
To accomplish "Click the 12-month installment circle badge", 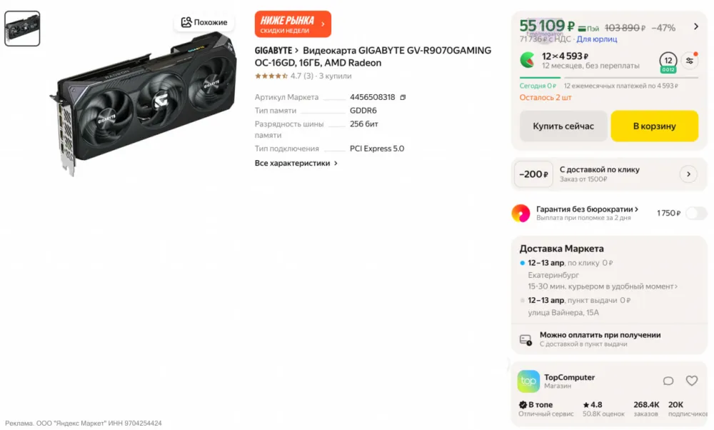I will point(668,61).
